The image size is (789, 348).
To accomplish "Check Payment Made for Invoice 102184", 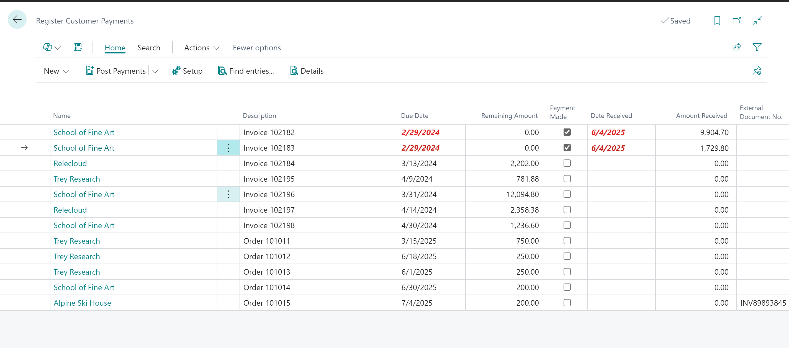I will (567, 163).
